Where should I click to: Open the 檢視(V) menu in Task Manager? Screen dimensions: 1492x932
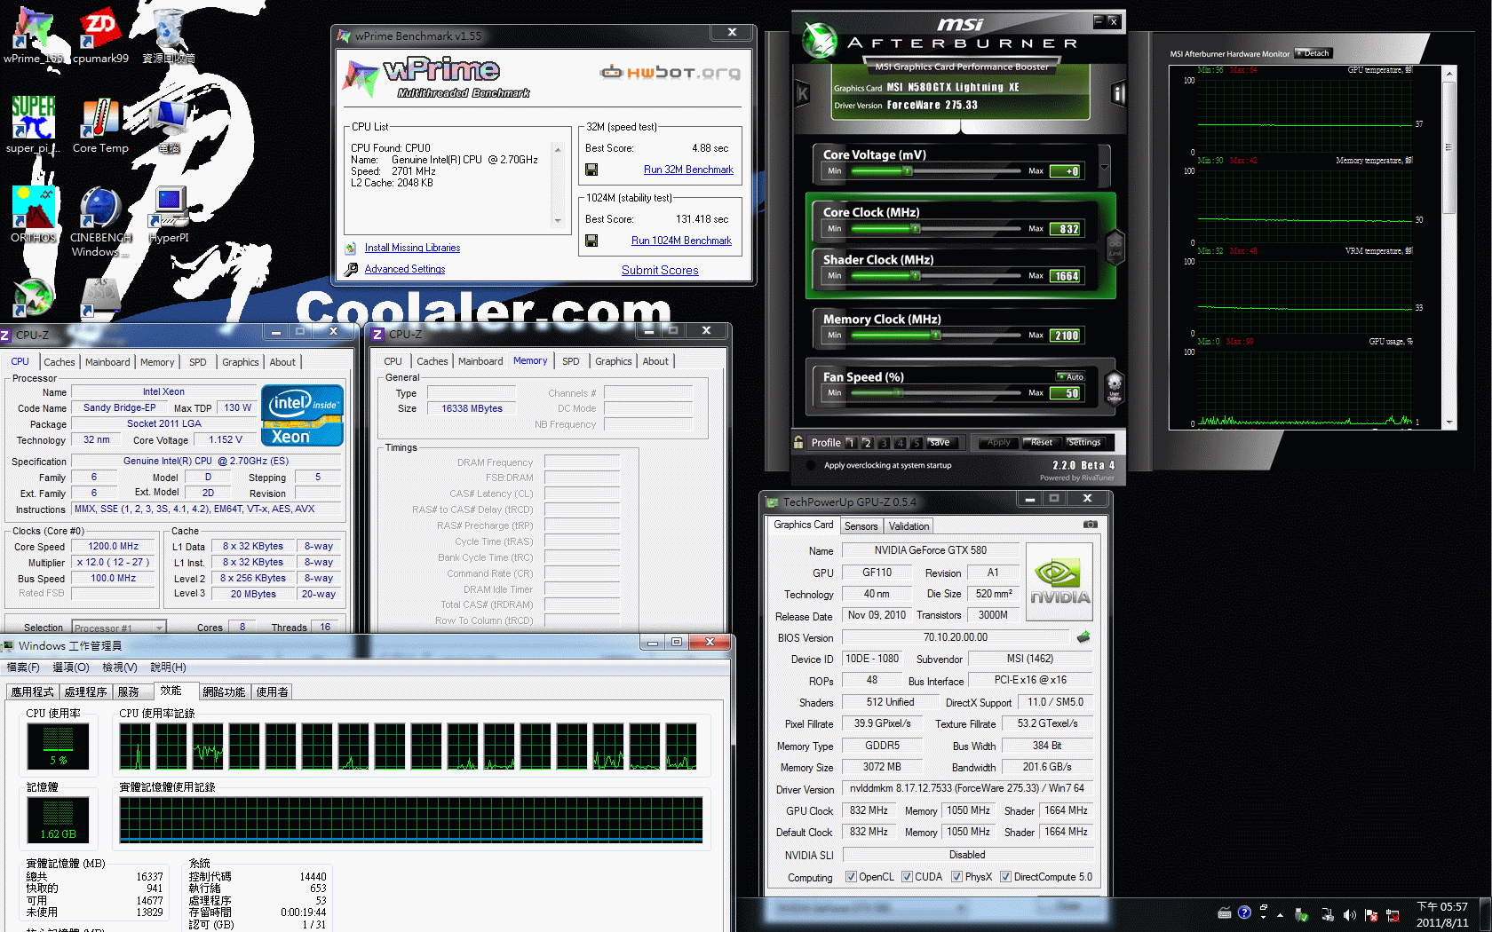pos(120,667)
